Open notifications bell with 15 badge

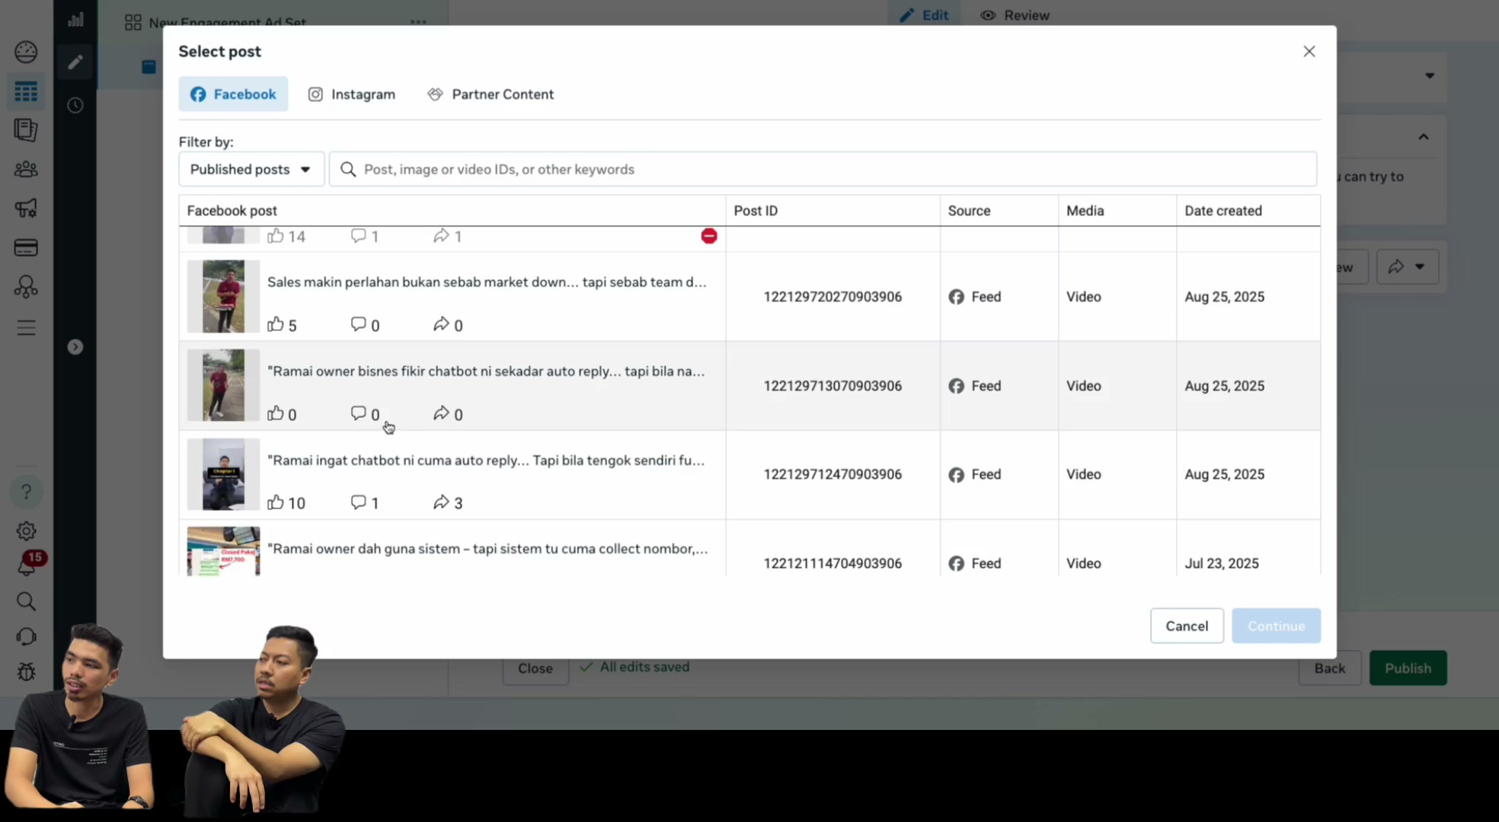tap(28, 564)
